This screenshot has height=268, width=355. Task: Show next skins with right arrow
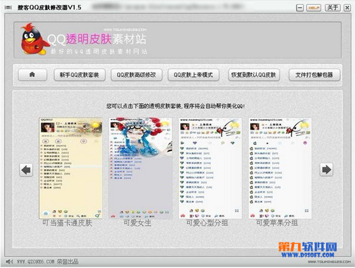326,169
